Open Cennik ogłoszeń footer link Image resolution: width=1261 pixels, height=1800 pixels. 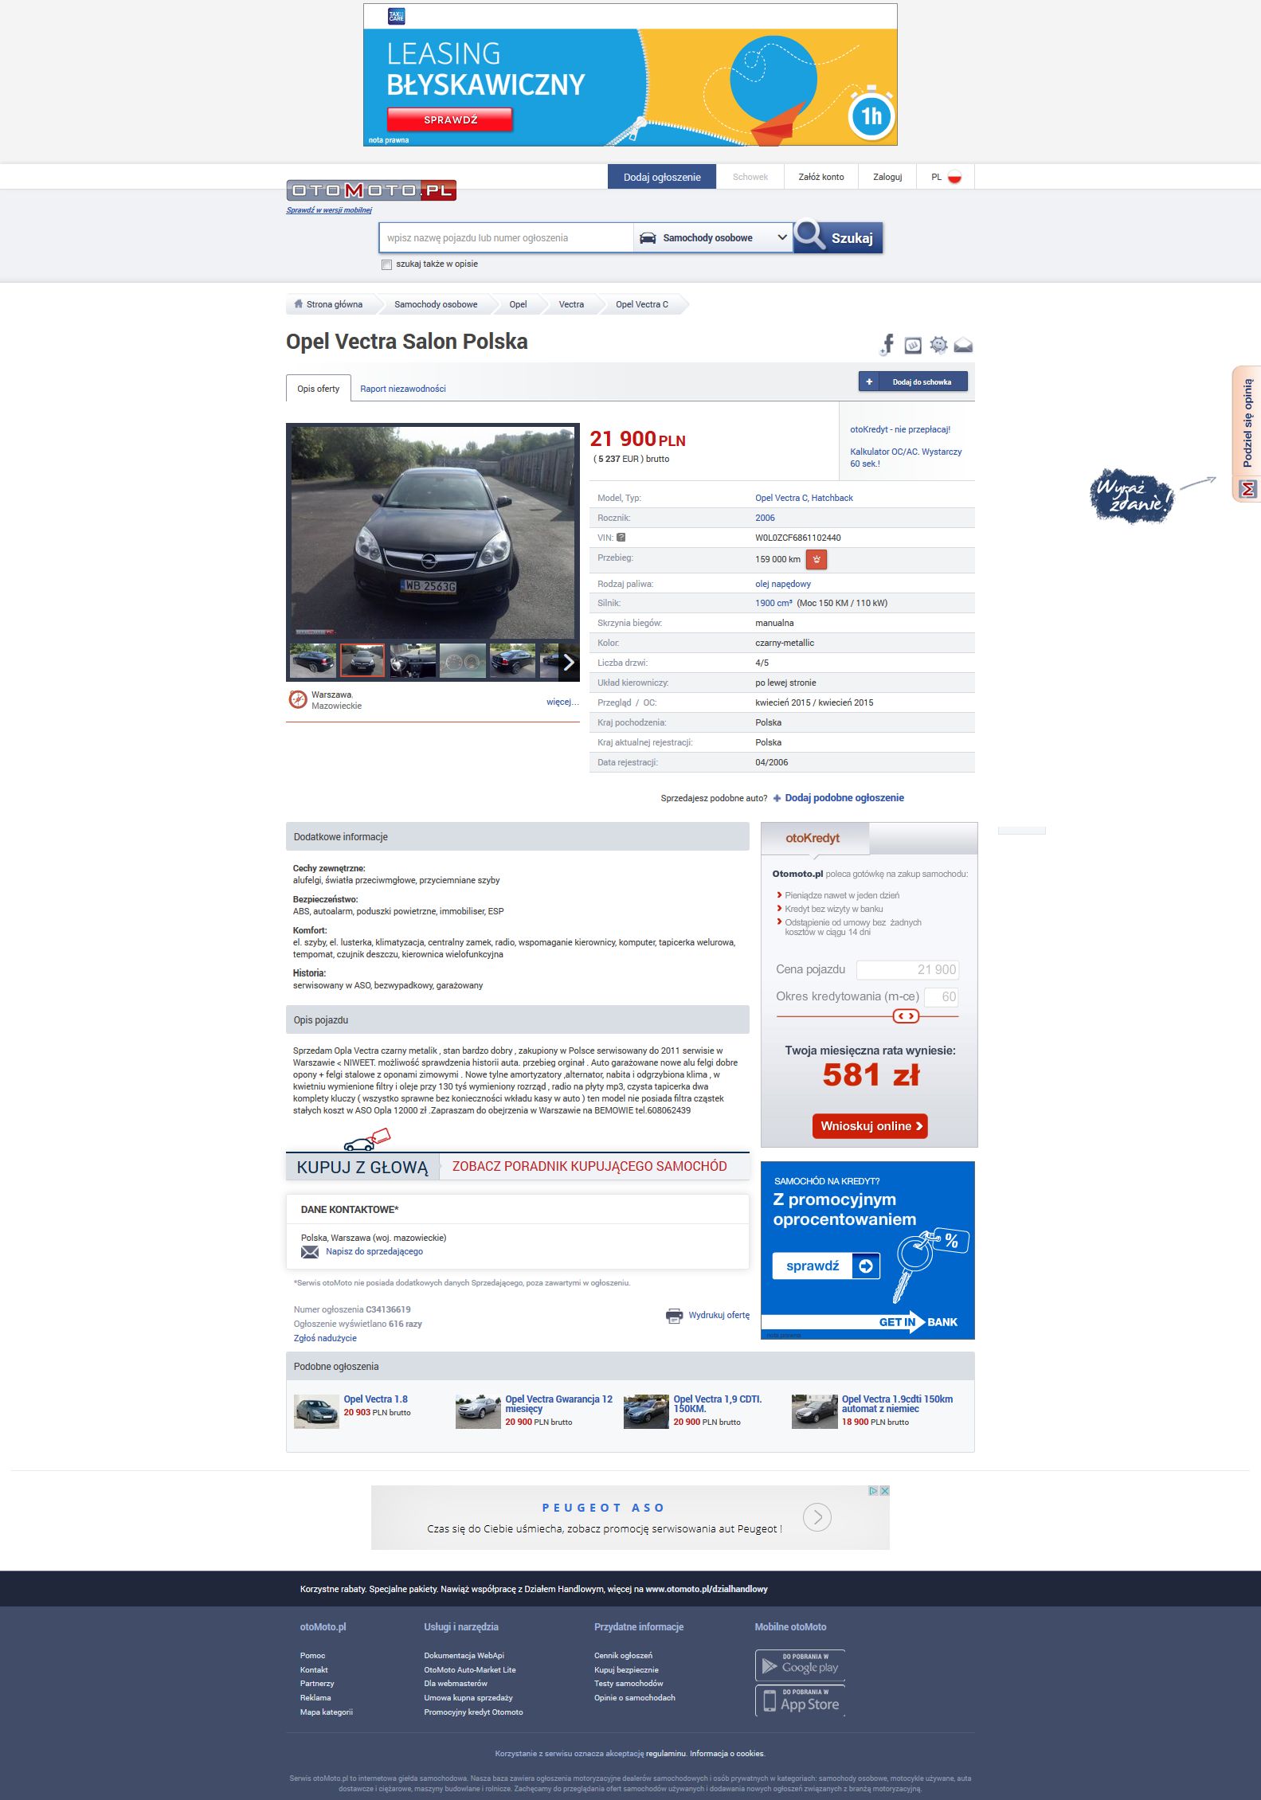pos(623,1655)
